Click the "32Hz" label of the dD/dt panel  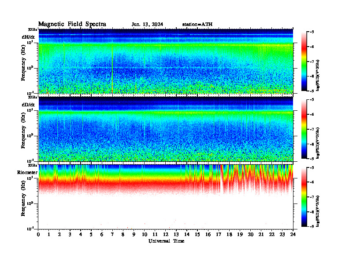tap(33, 97)
